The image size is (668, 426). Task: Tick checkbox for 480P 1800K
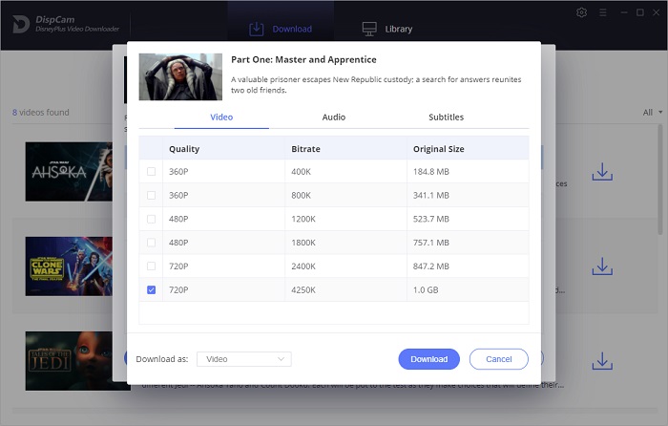[x=151, y=243]
